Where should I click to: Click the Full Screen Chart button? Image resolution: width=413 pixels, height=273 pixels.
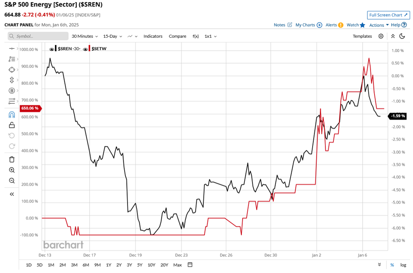click(388, 15)
